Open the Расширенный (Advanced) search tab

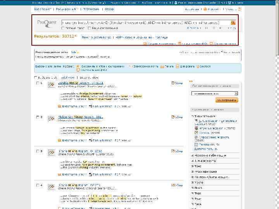tap(66, 9)
